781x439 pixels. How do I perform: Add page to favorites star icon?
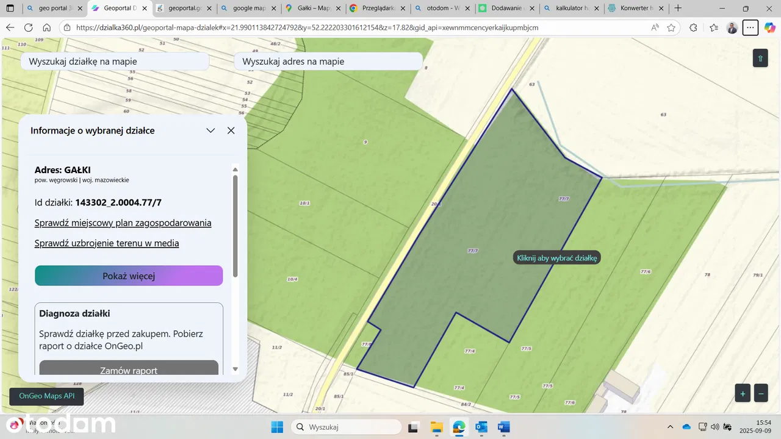(671, 27)
